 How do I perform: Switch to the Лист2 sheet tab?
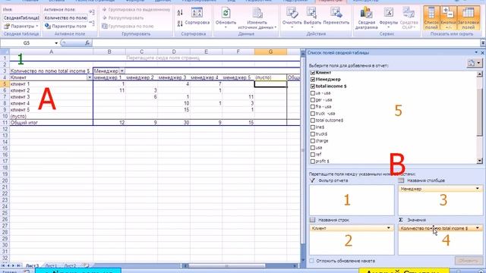tap(70, 266)
